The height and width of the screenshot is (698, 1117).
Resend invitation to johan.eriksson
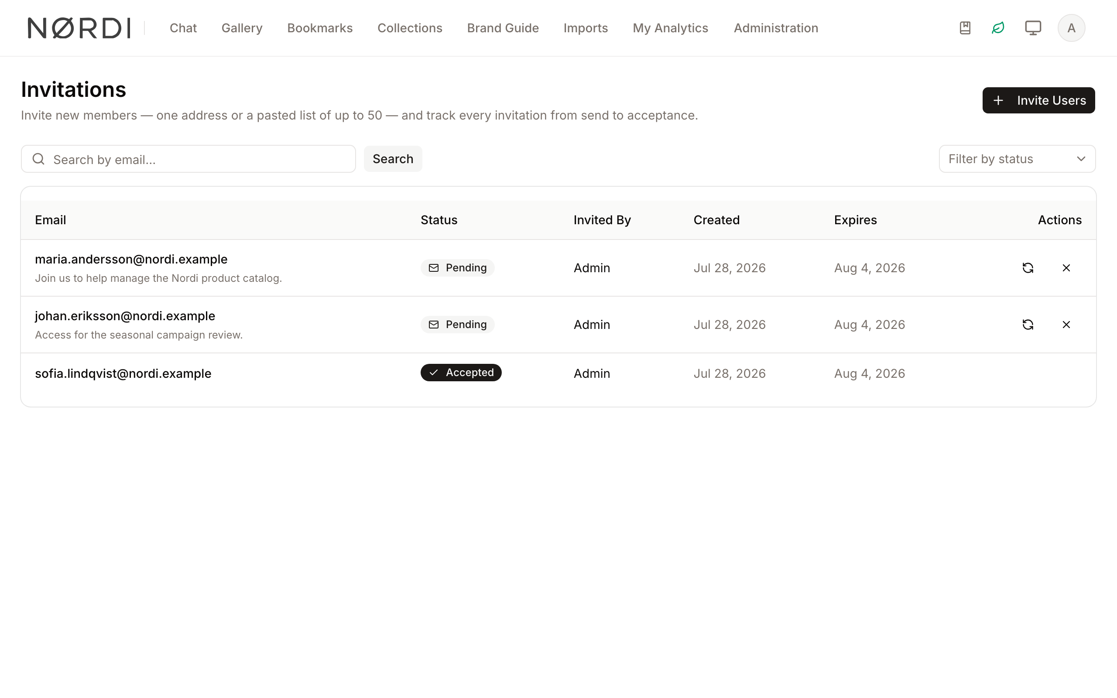click(1028, 325)
